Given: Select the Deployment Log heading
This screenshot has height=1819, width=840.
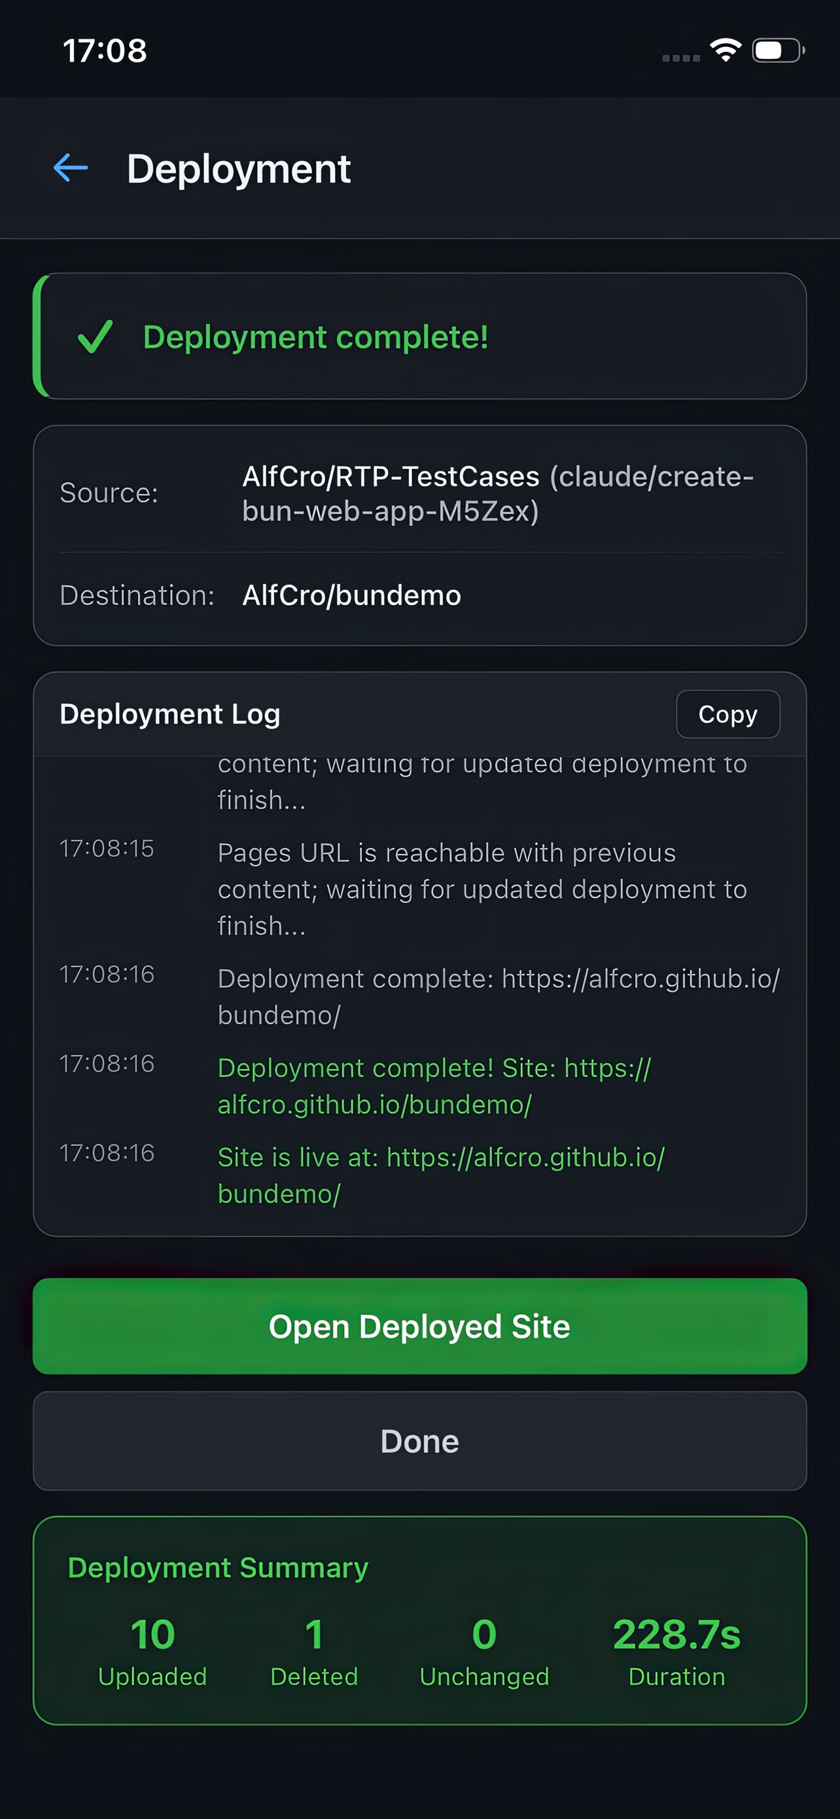Looking at the screenshot, I should pyautogui.click(x=170, y=714).
